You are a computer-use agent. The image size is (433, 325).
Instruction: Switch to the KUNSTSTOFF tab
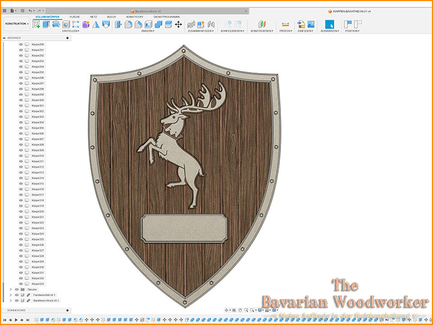coord(135,17)
